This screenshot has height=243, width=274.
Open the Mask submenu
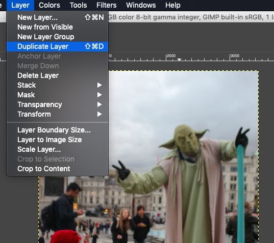pyautogui.click(x=57, y=95)
